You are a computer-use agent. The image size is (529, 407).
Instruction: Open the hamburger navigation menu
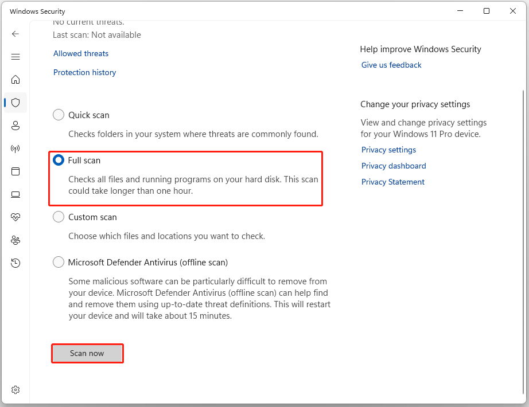(15, 57)
